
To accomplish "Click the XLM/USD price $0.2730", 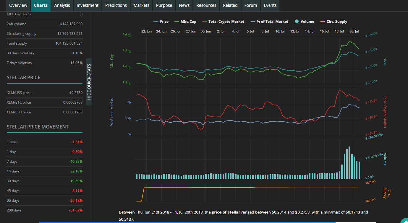I will pyautogui.click(x=76, y=93).
